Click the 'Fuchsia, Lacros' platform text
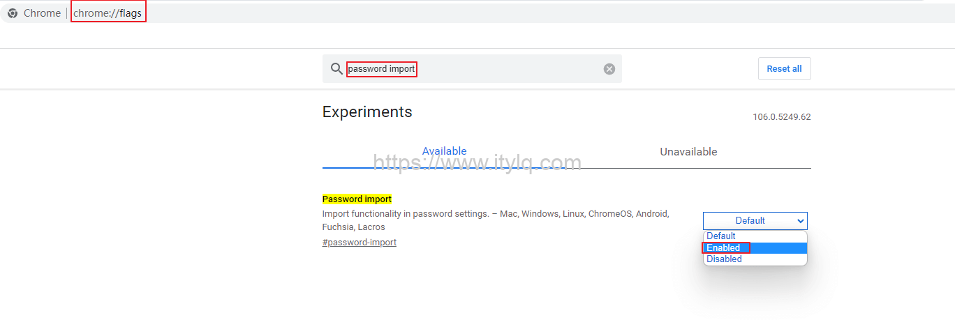Viewport: 955px width, 329px height. click(353, 227)
